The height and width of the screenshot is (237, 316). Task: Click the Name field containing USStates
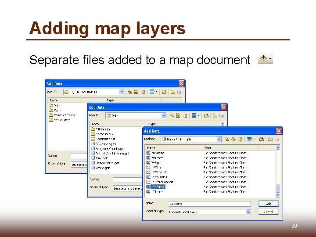(210, 204)
